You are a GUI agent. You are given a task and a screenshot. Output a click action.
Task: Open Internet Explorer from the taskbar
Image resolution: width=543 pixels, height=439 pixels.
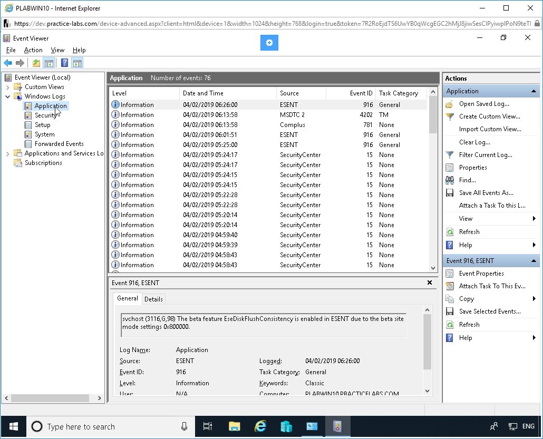[260, 426]
